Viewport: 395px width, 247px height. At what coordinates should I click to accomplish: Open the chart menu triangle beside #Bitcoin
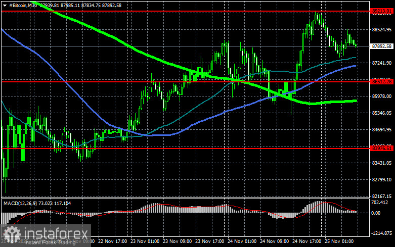(5, 5)
